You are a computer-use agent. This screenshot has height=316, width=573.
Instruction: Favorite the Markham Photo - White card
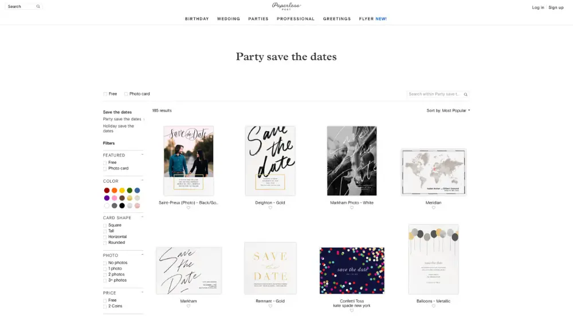[x=352, y=208]
